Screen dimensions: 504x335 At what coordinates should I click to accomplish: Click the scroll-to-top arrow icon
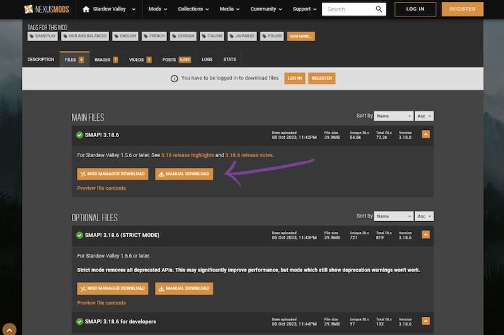tap(9, 329)
